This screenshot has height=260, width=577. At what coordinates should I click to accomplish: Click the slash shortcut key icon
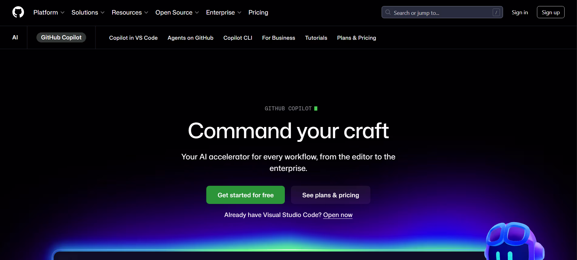496,12
